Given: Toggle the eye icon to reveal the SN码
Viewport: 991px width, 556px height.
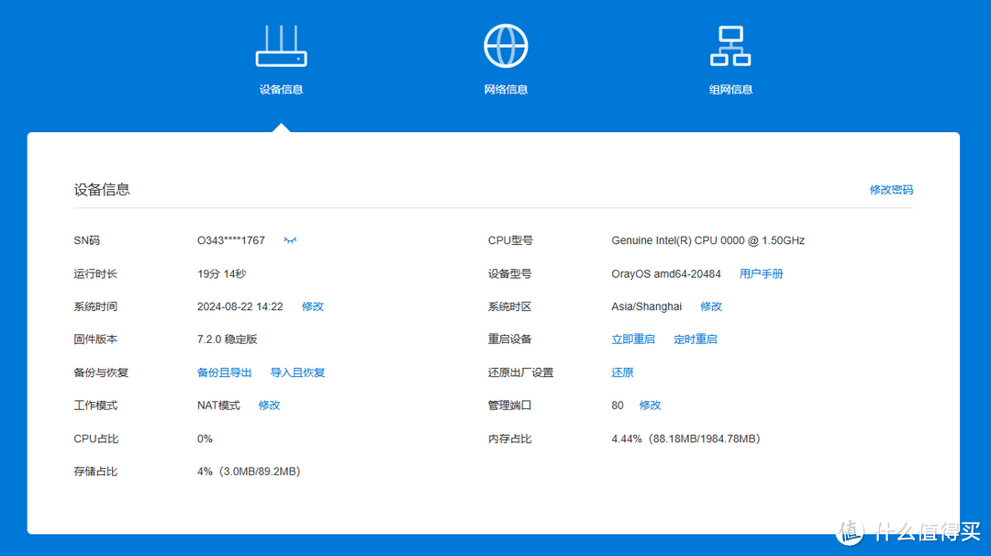Looking at the screenshot, I should coord(290,239).
